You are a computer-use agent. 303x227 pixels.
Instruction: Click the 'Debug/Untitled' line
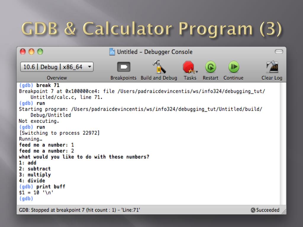(51, 115)
